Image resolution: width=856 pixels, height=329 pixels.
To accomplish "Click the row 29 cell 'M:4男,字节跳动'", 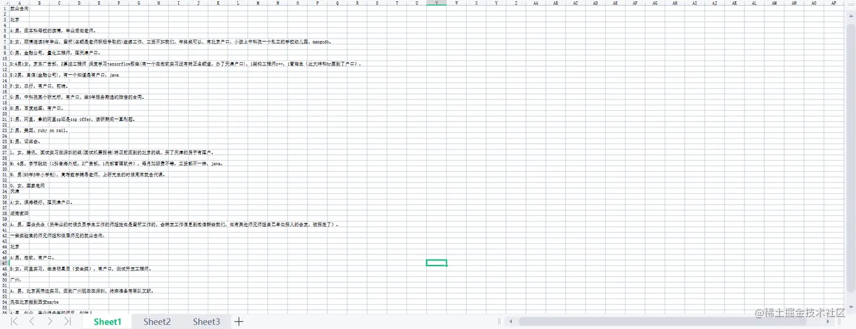I will 117,163.
